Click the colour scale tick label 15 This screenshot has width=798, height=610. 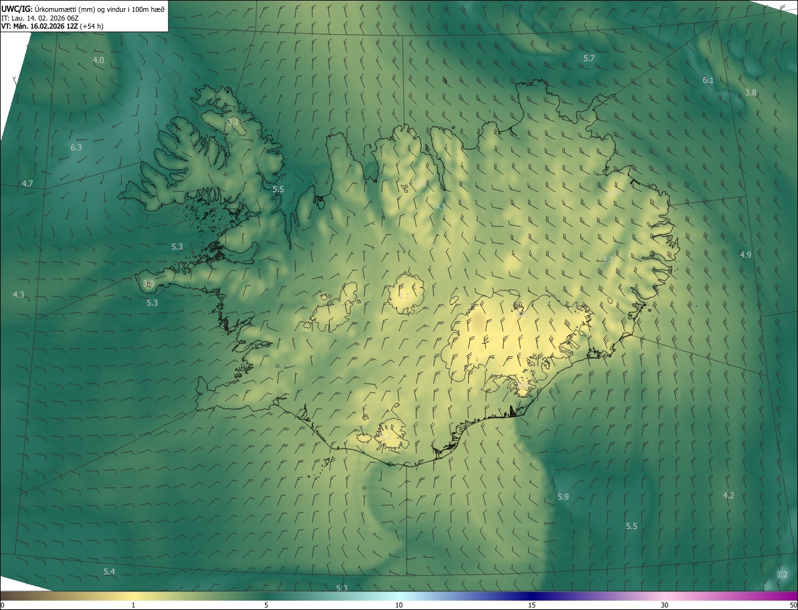click(x=532, y=605)
